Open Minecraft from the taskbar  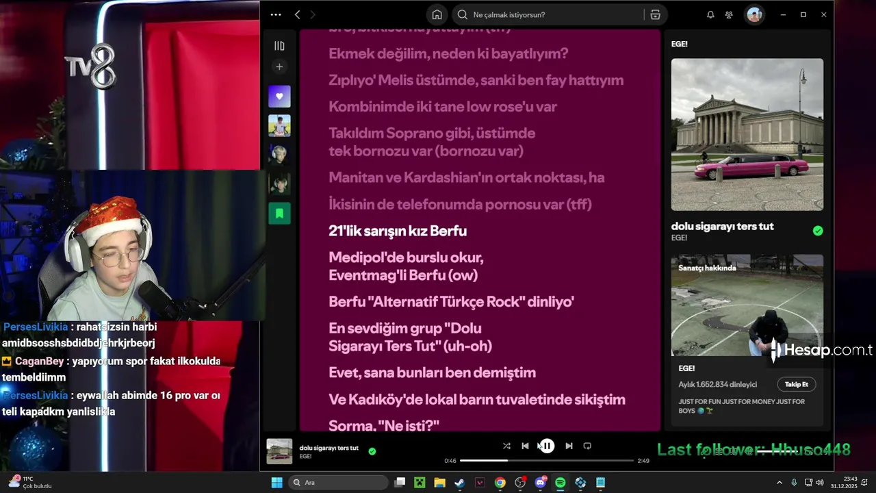click(x=420, y=483)
